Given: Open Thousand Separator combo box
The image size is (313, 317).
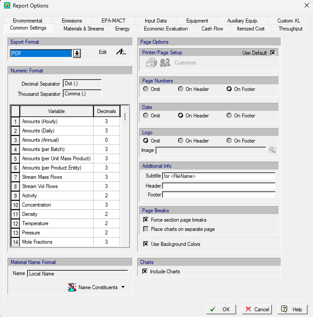Looking at the screenshot, I should coord(82,94).
